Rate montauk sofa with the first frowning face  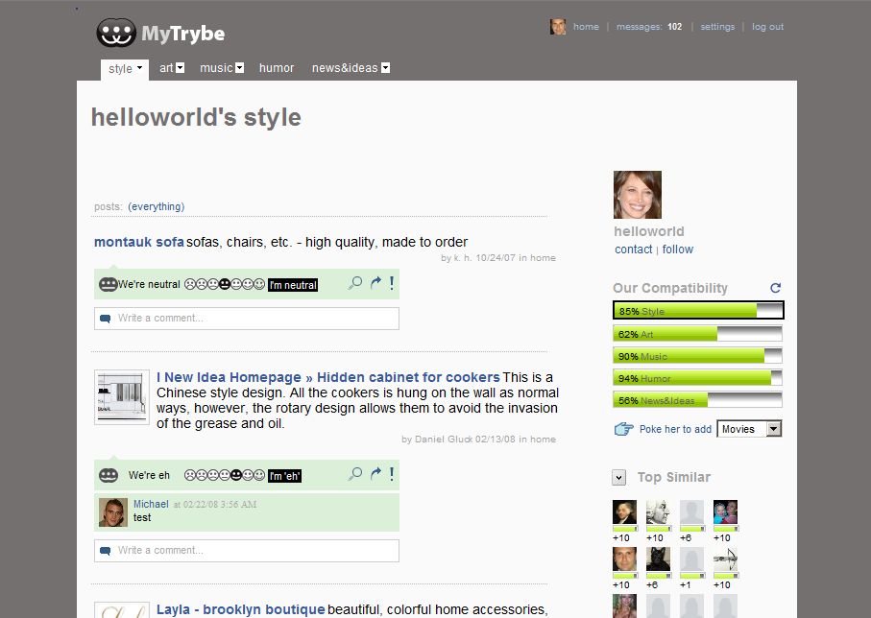click(190, 284)
